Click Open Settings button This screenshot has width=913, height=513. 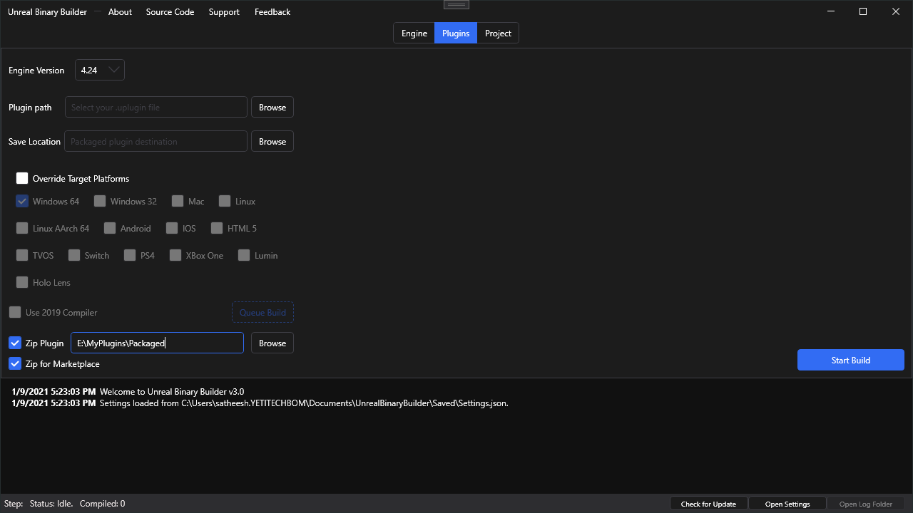pyautogui.click(x=787, y=504)
